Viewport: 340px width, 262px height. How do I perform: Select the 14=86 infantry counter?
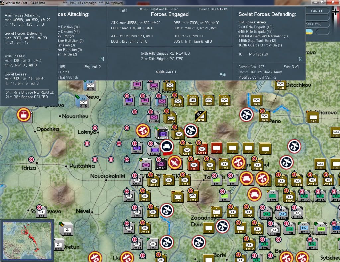154,118
